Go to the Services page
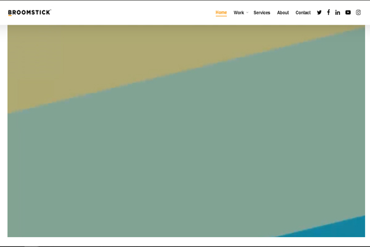This screenshot has height=247, width=370. (261, 12)
